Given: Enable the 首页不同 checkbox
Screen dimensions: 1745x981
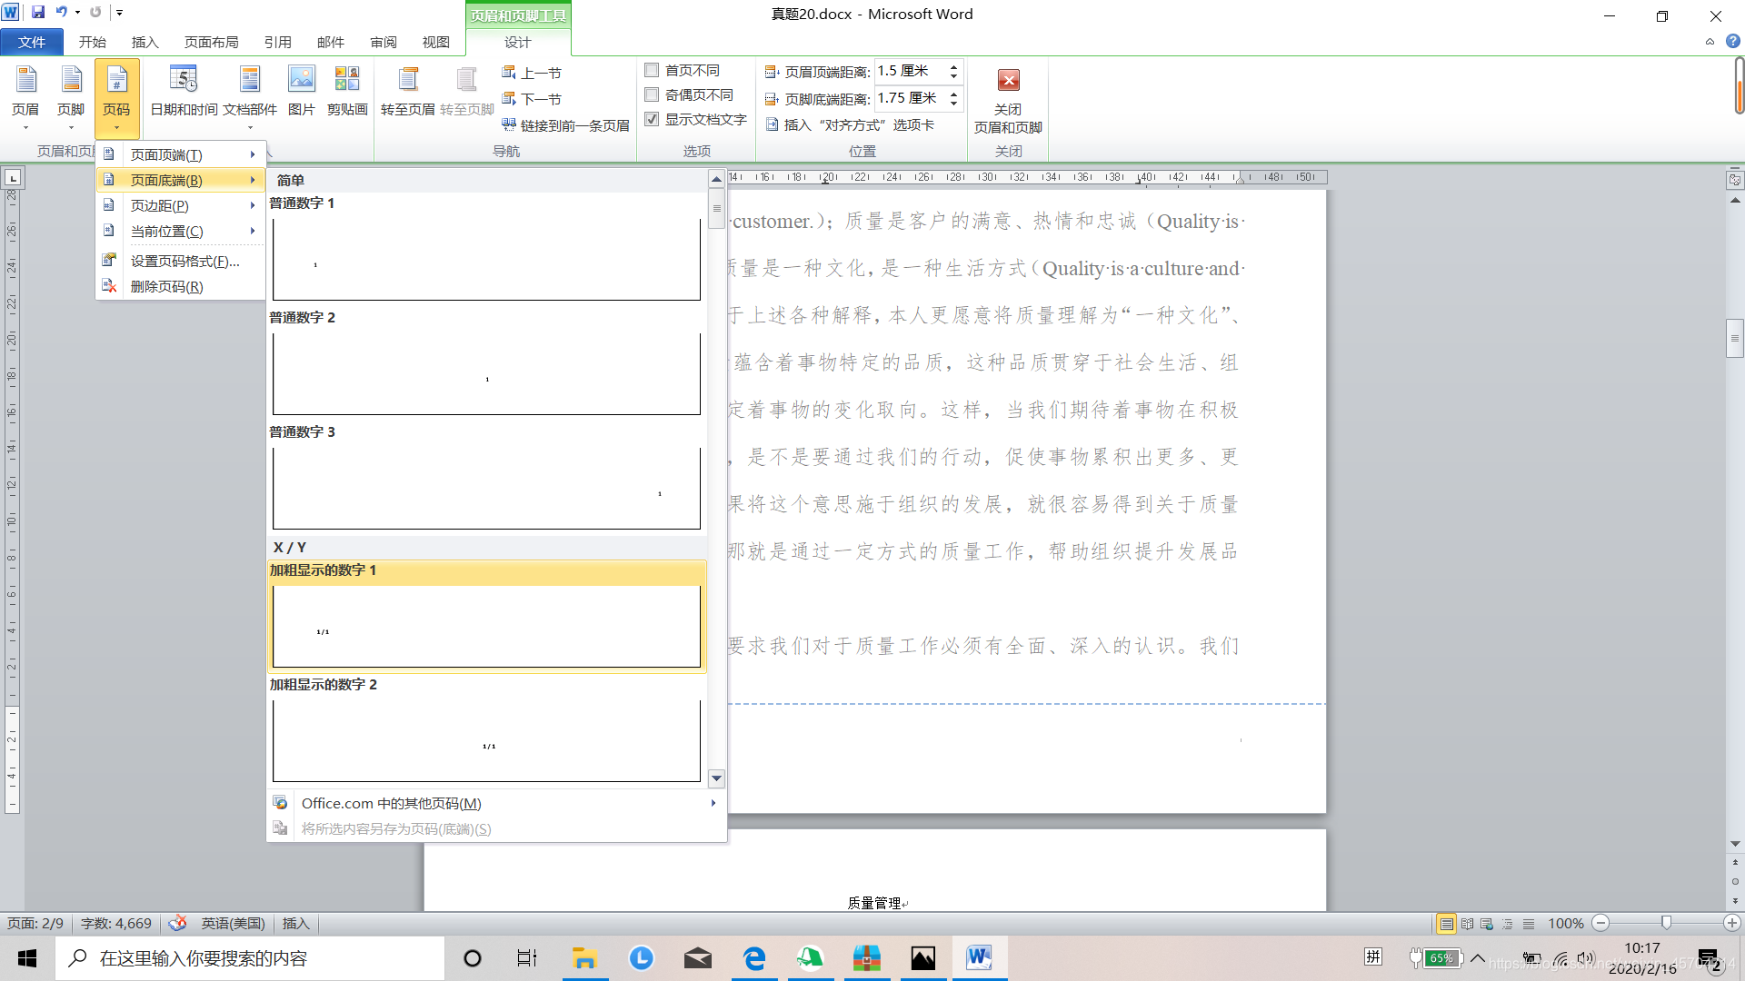Looking at the screenshot, I should (652, 70).
